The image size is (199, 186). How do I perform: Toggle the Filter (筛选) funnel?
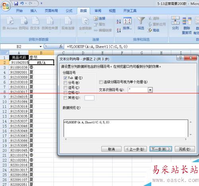pyautogui.click(x=140, y=23)
